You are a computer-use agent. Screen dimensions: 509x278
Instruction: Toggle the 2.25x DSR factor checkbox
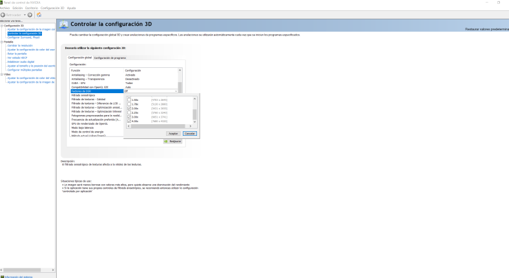tap(129, 112)
